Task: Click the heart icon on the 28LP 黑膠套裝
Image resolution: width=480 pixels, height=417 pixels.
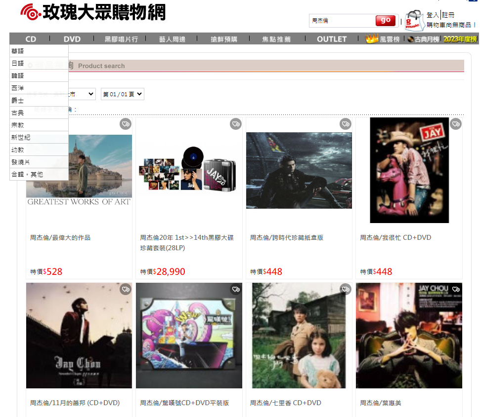Action: pyautogui.click(x=235, y=124)
